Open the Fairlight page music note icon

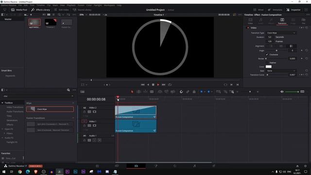194,166
